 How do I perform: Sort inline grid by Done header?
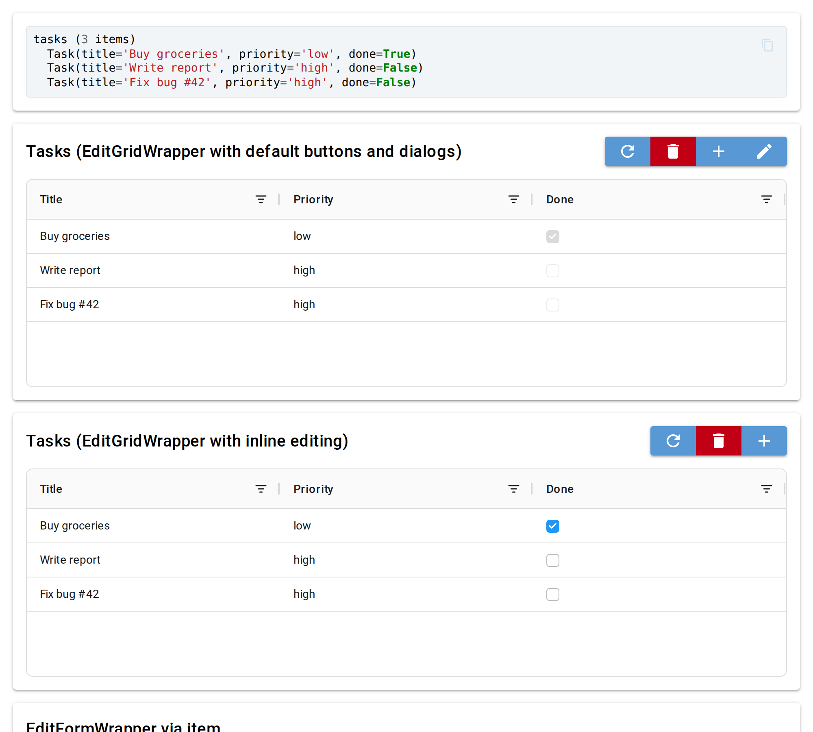560,489
